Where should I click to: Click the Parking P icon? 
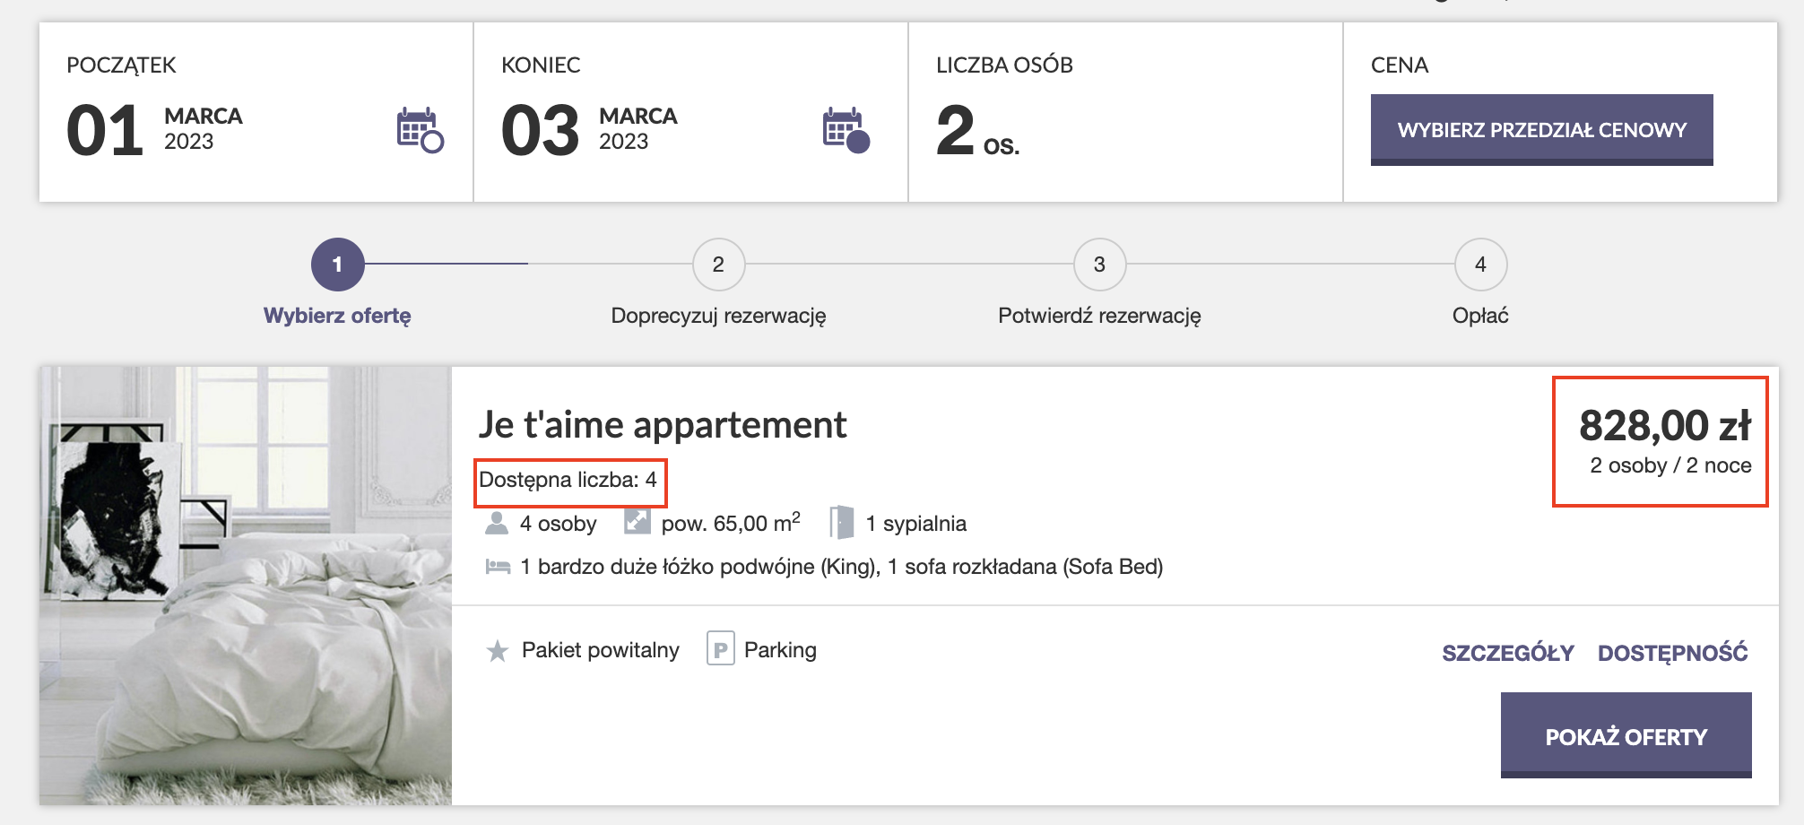[x=720, y=649]
